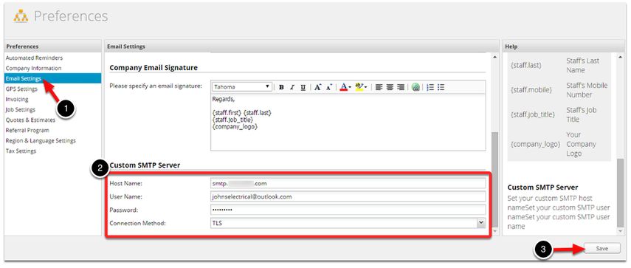Open GPS Settings preferences
631x268 pixels.
click(21, 89)
